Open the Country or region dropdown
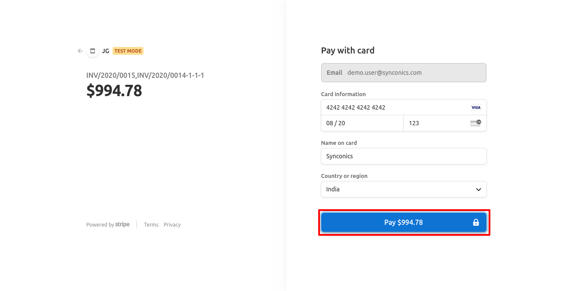Viewport: 566px width, 291px height. (403, 189)
